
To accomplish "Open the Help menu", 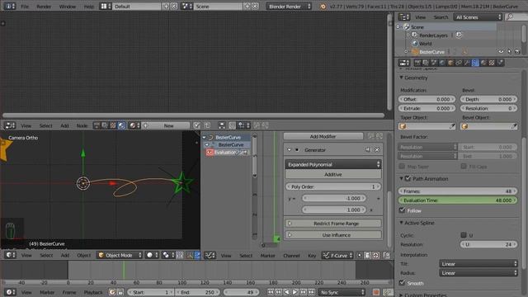I will [89, 7].
